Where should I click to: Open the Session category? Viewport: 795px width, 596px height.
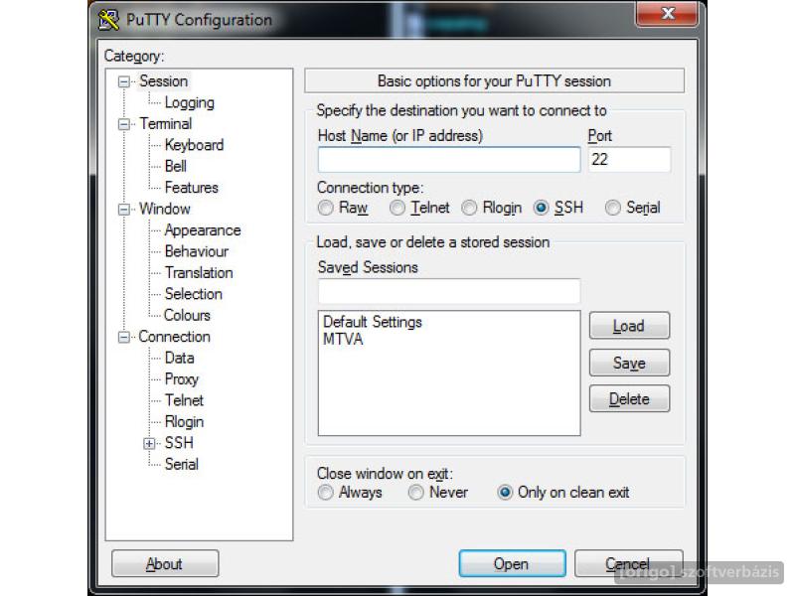(x=163, y=81)
